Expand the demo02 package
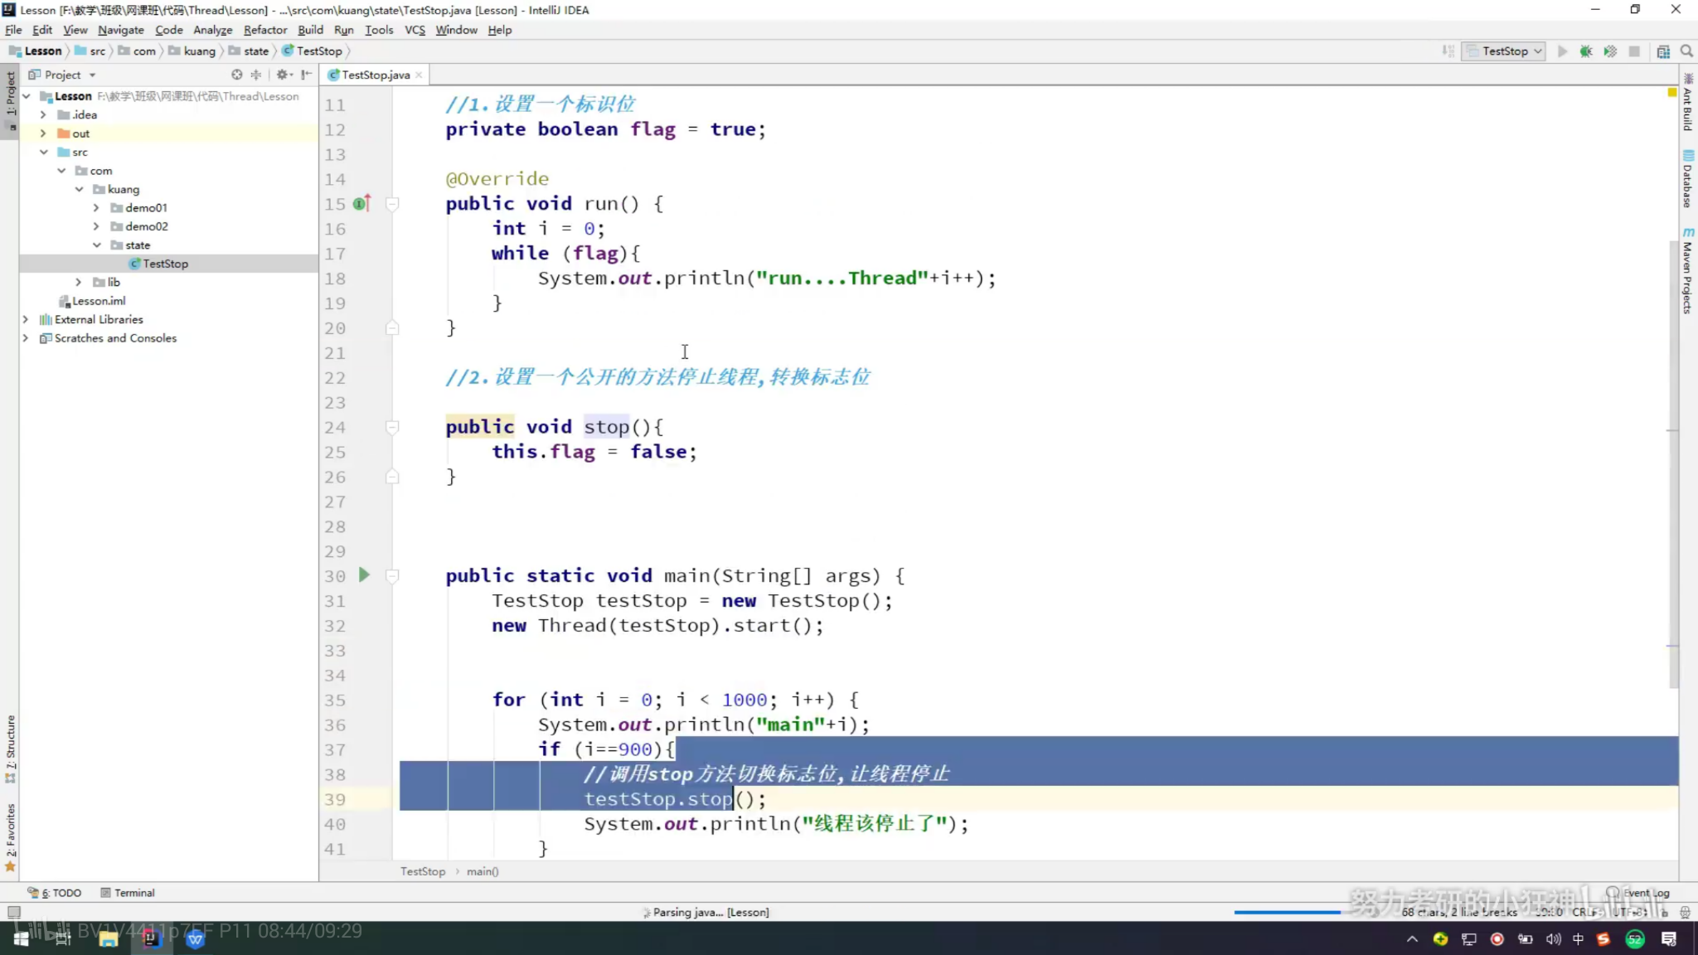Image resolution: width=1698 pixels, height=955 pixels. coord(96,226)
